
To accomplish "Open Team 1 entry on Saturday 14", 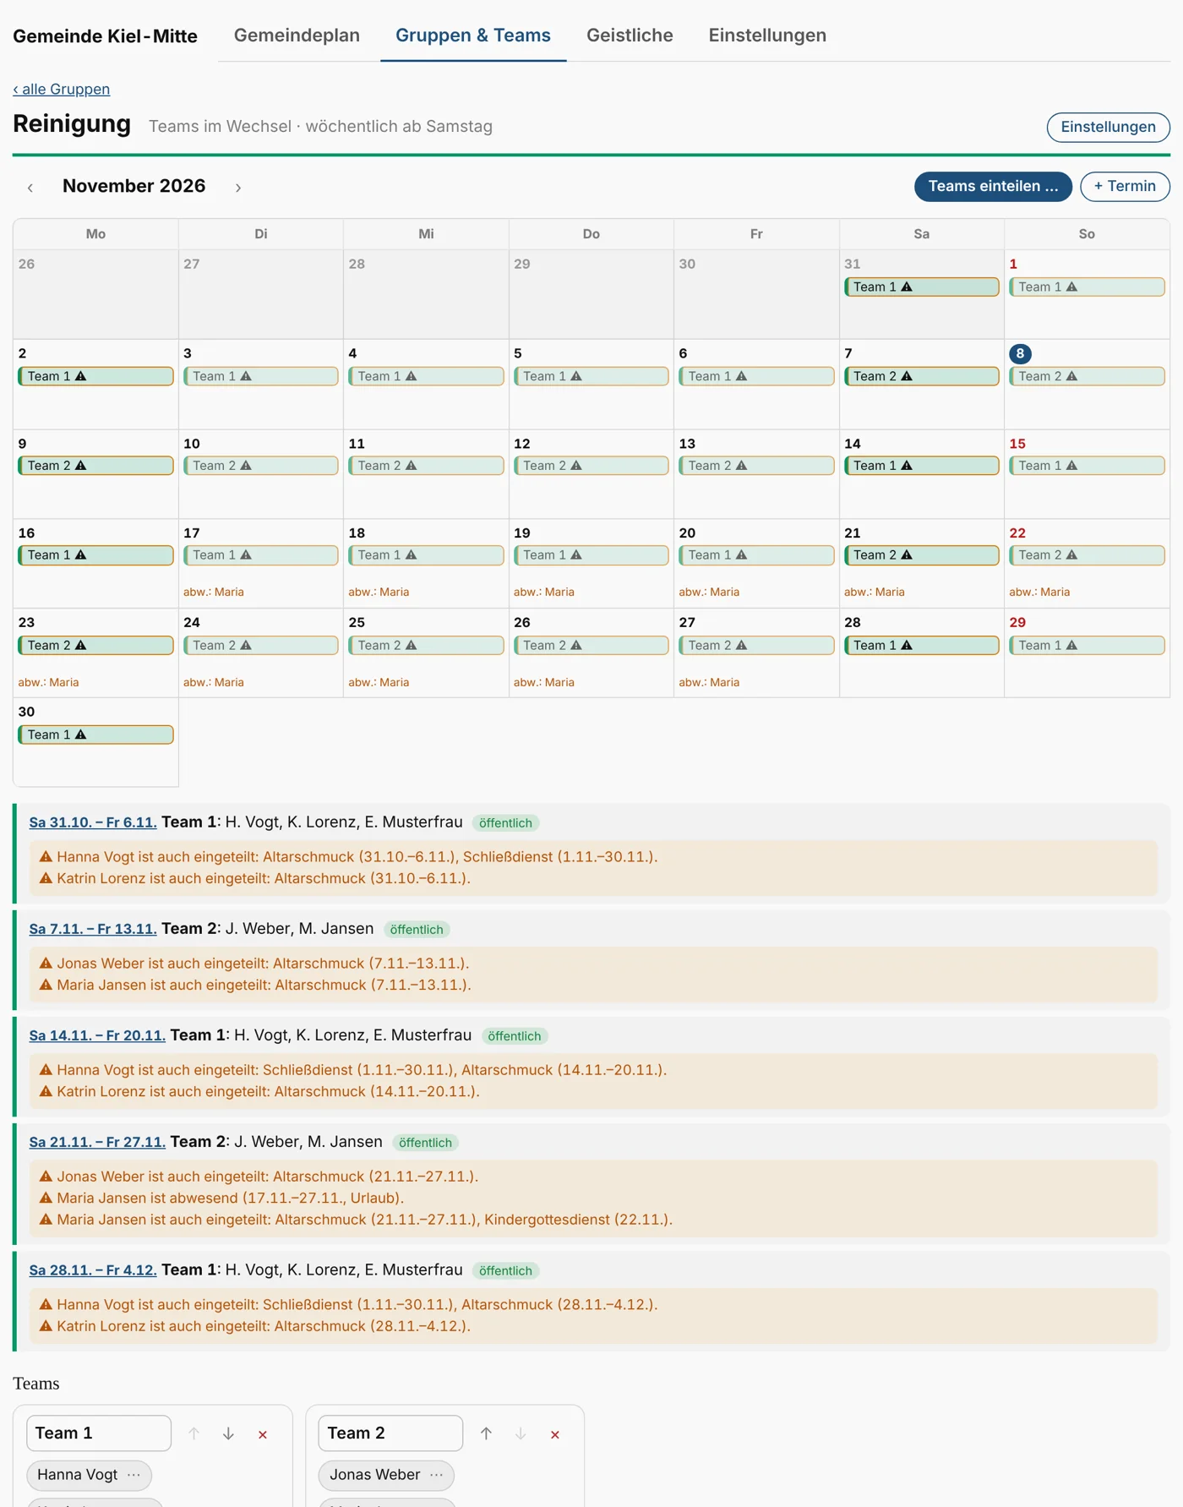I will pos(921,466).
